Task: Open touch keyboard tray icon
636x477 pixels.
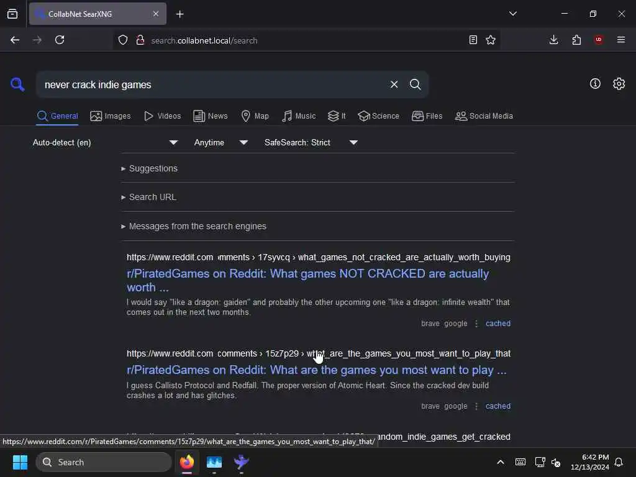Action: click(520, 462)
